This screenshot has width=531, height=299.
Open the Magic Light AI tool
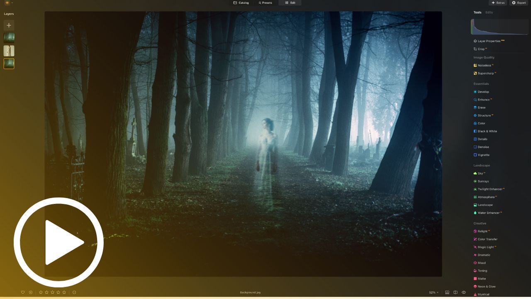(x=486, y=247)
